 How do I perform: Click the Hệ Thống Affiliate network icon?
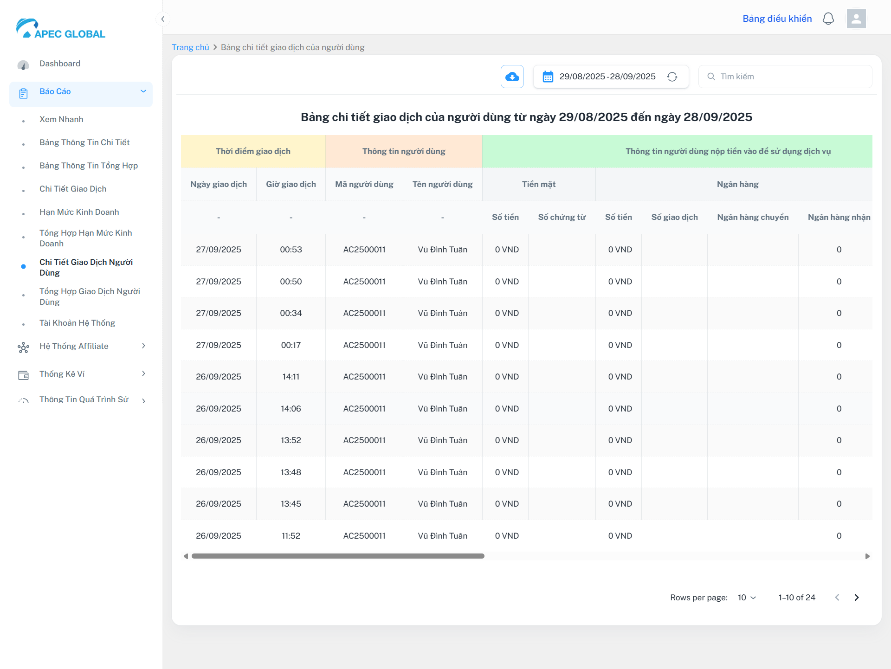click(23, 347)
